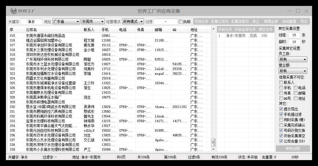
Task: Open the 员工数 dropdown
Action: [293, 59]
